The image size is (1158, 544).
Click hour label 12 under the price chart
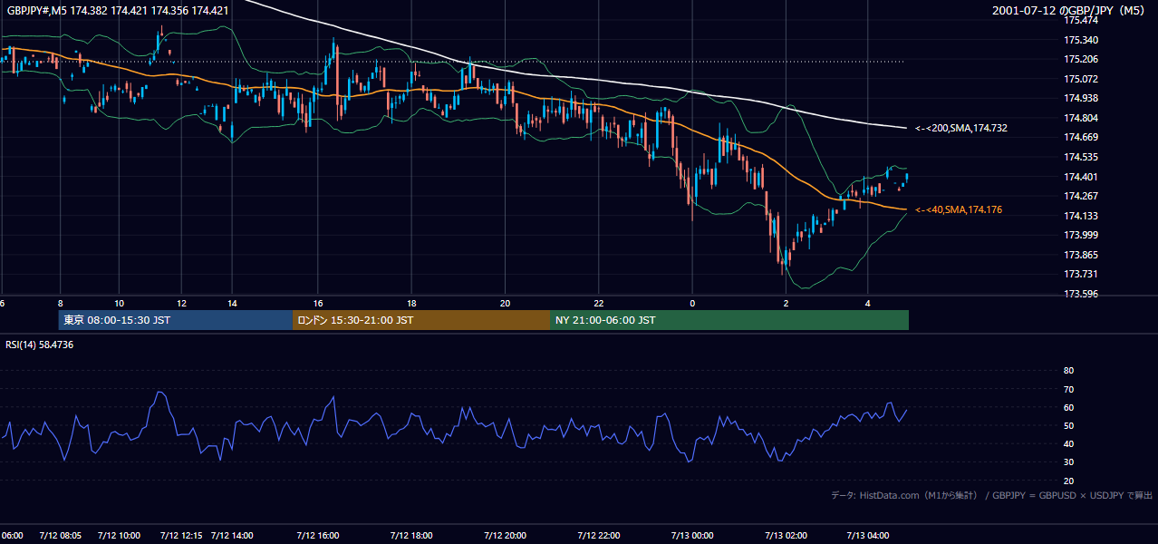(181, 303)
